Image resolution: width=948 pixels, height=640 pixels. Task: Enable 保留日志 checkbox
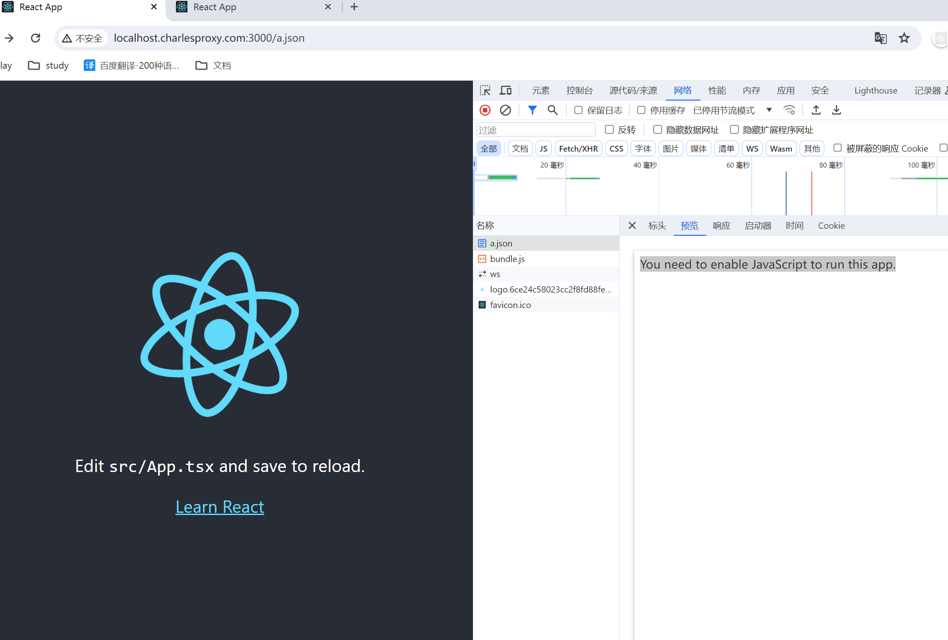pyautogui.click(x=578, y=110)
